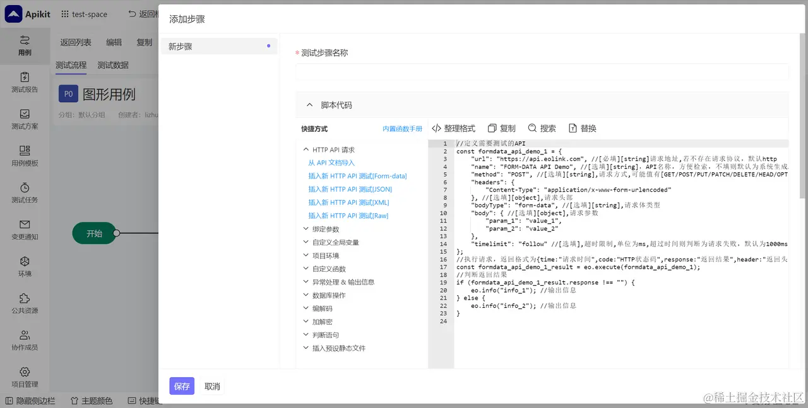Expand the 加解密 group
Viewport: 808px width, 408px height.
306,322
